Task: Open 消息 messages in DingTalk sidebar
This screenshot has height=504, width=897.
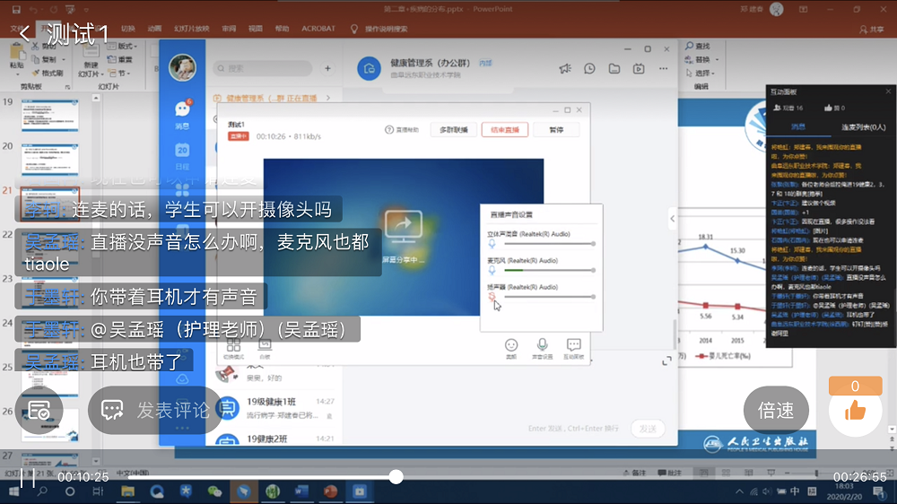Action: click(x=182, y=115)
